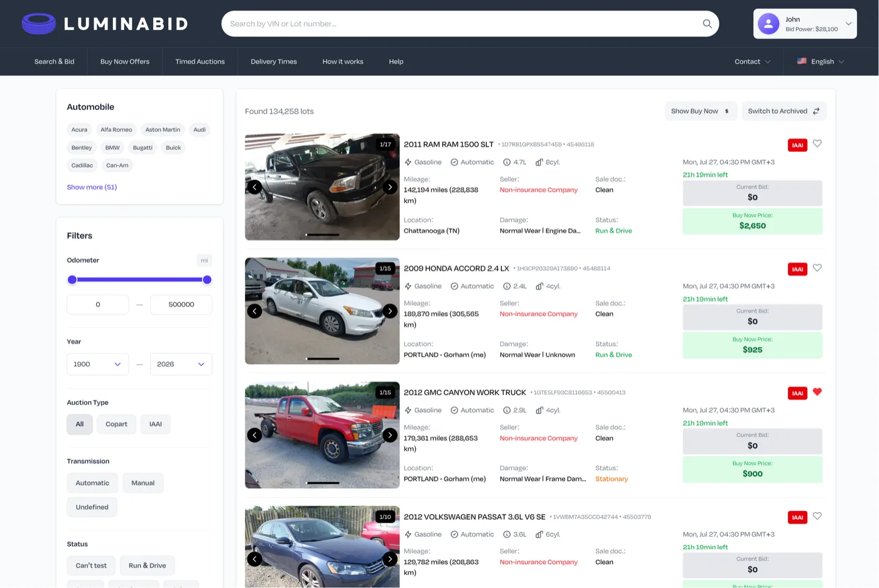Viewport: 879px width, 588px height.
Task: Show next photo of Honda Accord
Action: pyautogui.click(x=390, y=311)
